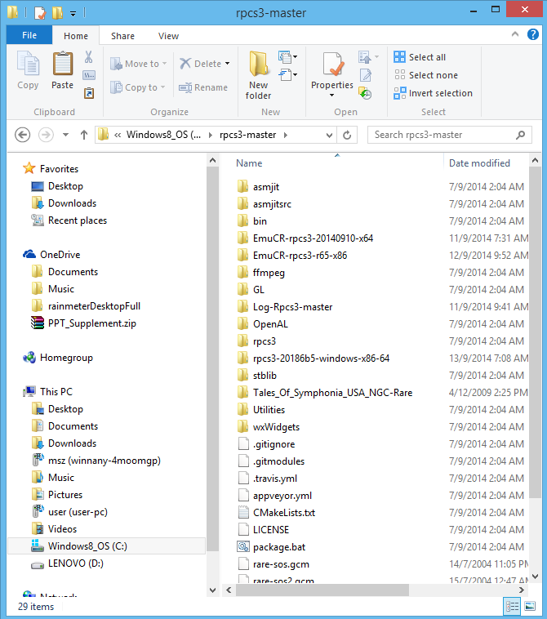This screenshot has width=547, height=619.
Task: Click file list vertical scrollbar thumb
Action: tap(535, 332)
